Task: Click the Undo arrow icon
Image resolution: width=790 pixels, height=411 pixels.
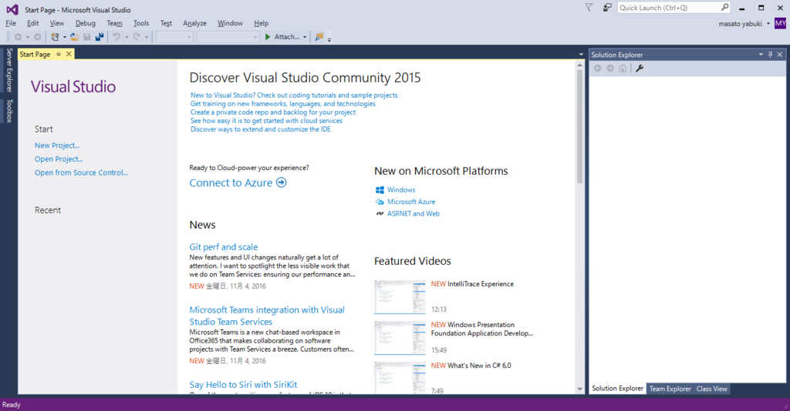Action: click(x=116, y=37)
